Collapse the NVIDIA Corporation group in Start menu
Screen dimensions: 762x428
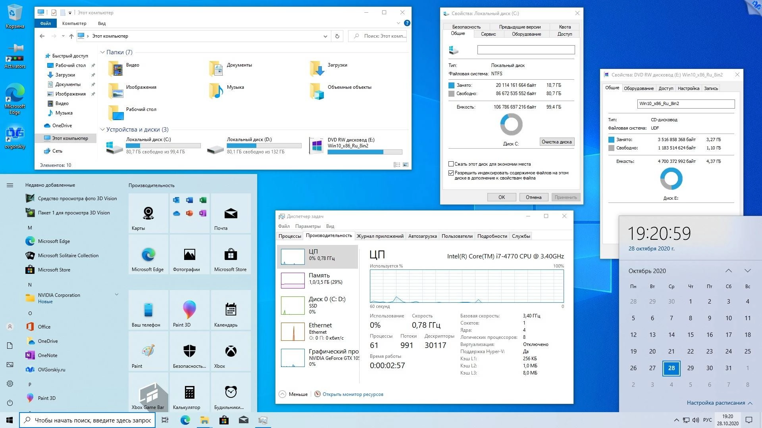click(116, 294)
